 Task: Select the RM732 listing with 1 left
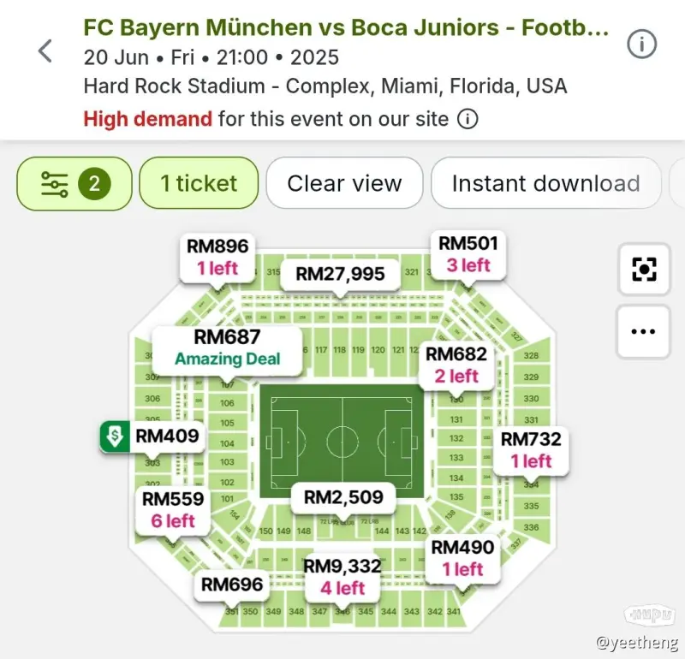531,450
